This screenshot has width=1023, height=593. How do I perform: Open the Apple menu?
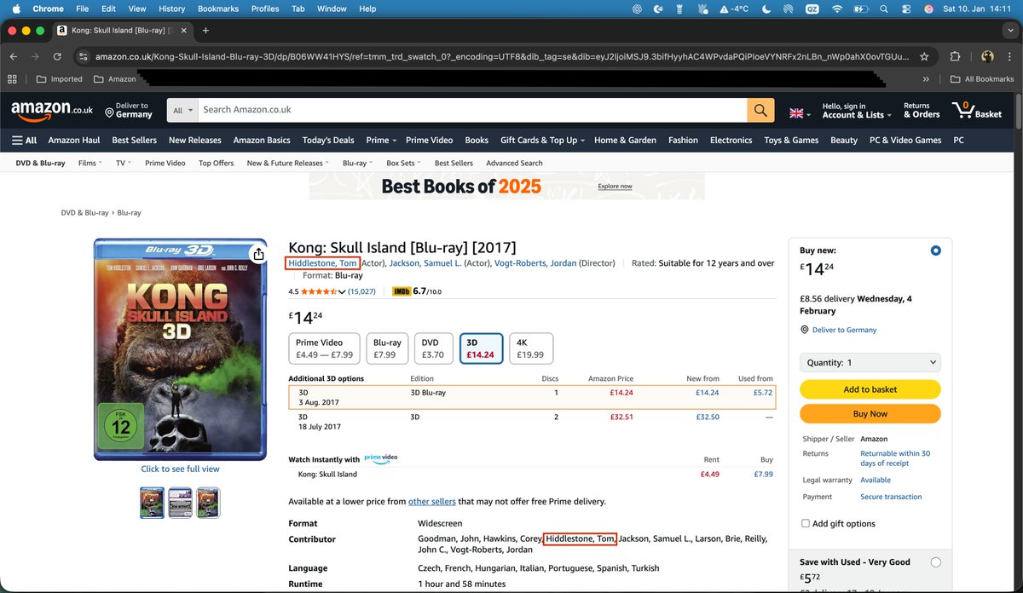click(15, 9)
